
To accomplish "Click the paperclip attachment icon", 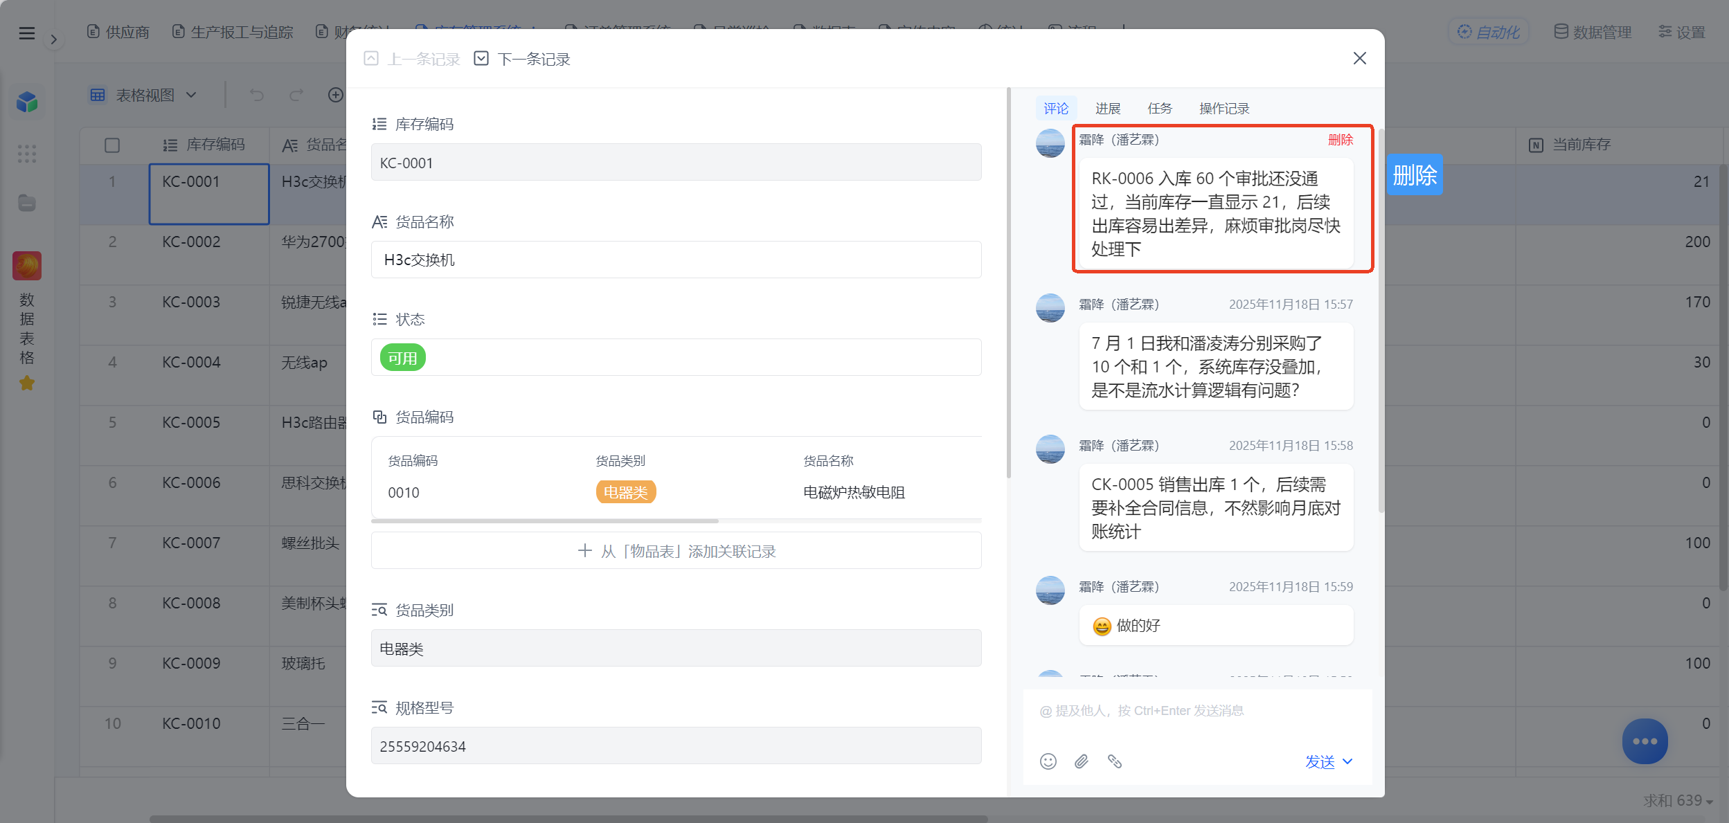I will coord(1081,761).
